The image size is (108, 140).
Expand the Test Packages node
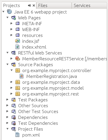click(x=7, y=100)
